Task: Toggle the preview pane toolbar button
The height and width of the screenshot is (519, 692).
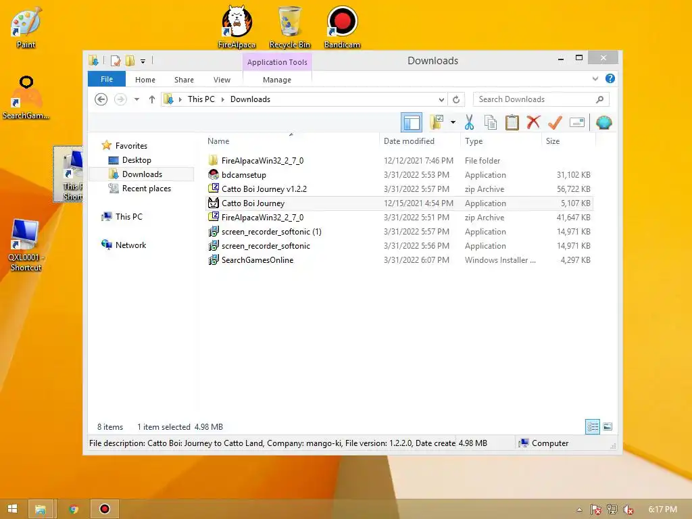Action: (x=412, y=122)
